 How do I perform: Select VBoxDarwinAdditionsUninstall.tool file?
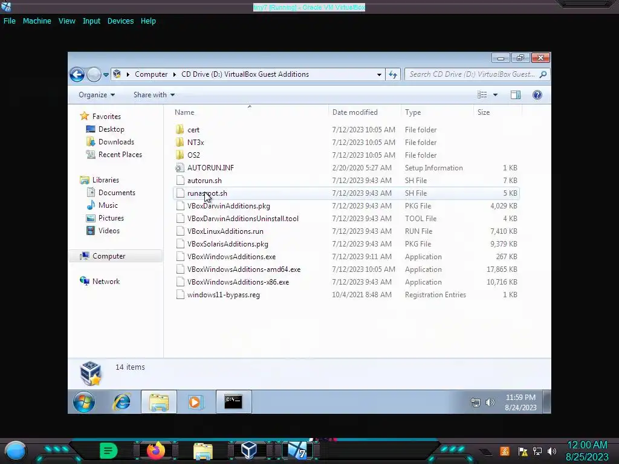(x=346, y=218)
